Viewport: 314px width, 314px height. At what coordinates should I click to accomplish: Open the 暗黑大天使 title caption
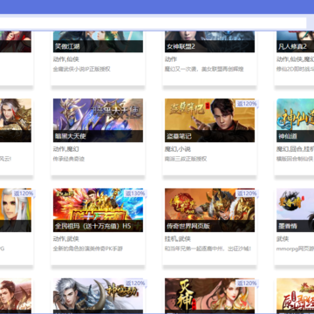(x=71, y=136)
